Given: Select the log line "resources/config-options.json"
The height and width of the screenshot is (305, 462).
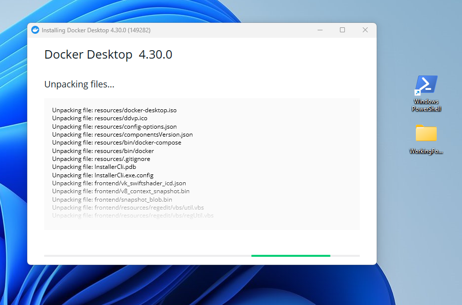Looking at the screenshot, I should coord(114,127).
